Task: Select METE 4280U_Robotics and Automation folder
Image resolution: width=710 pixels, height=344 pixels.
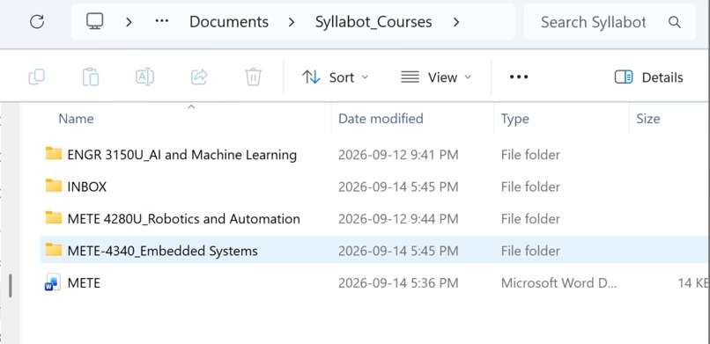Action: (183, 219)
